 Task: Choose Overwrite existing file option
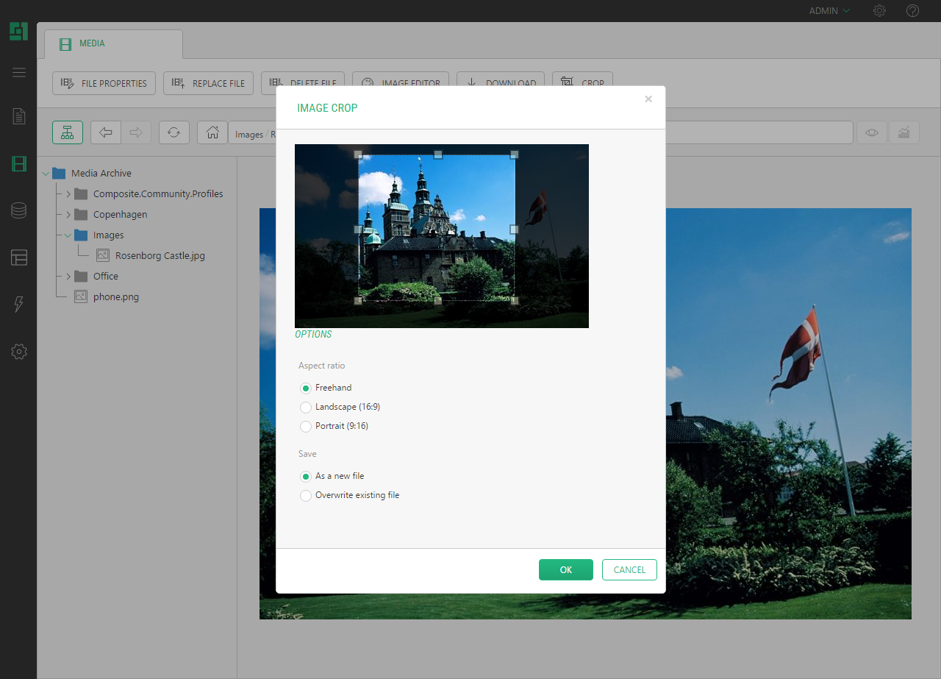[306, 496]
